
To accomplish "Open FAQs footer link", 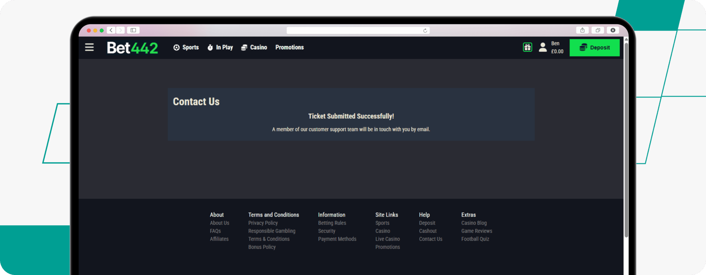I will [215, 231].
